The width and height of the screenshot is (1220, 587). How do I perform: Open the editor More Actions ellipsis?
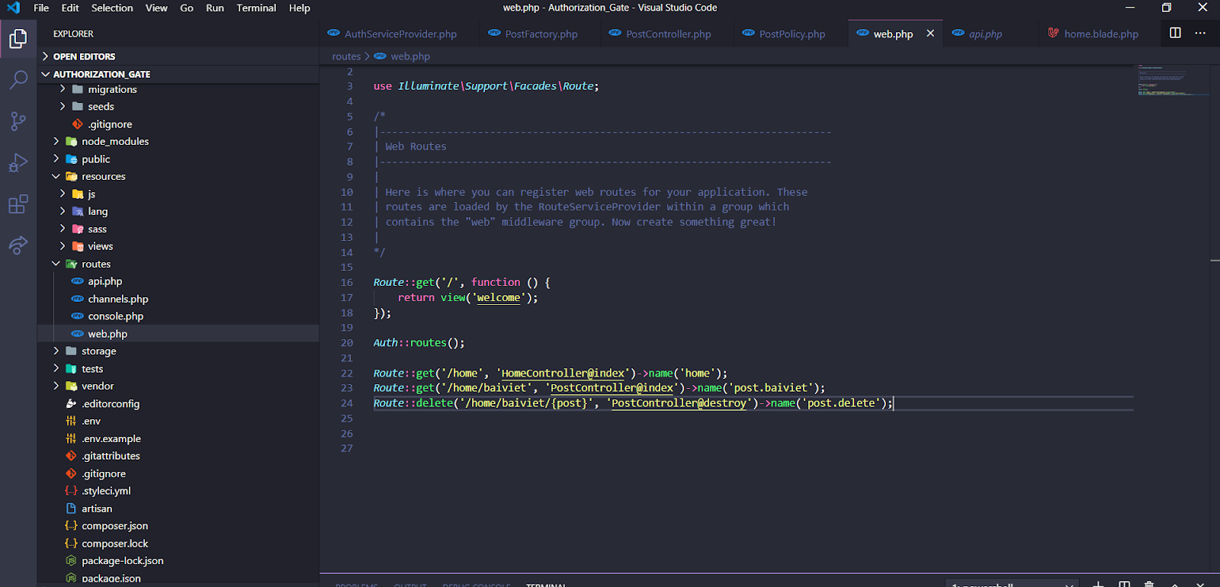point(1200,33)
